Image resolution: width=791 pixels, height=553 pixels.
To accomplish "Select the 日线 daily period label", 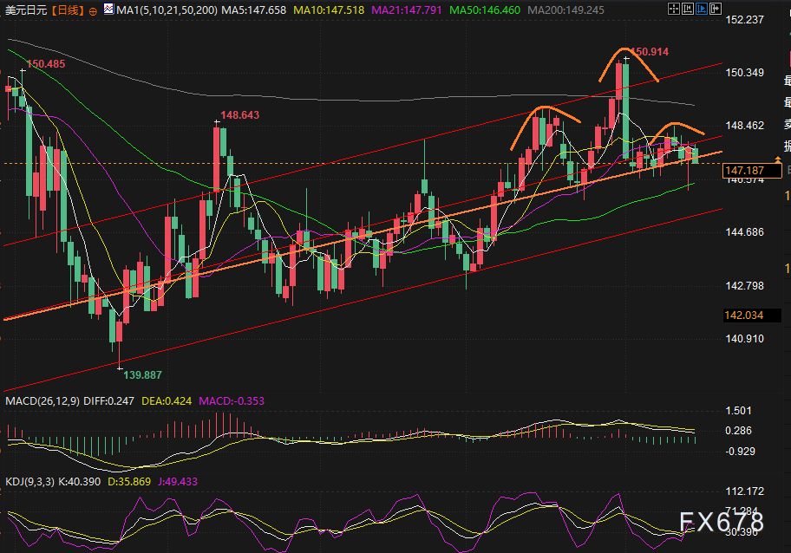I will point(68,10).
